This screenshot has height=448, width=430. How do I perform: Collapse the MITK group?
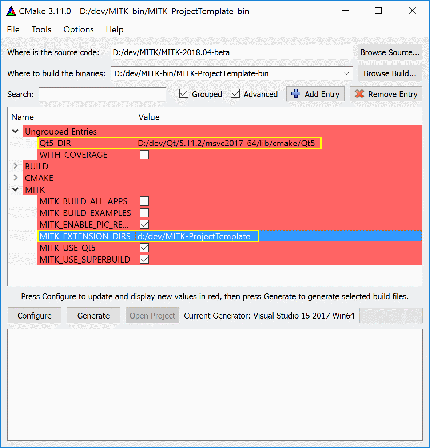point(15,189)
